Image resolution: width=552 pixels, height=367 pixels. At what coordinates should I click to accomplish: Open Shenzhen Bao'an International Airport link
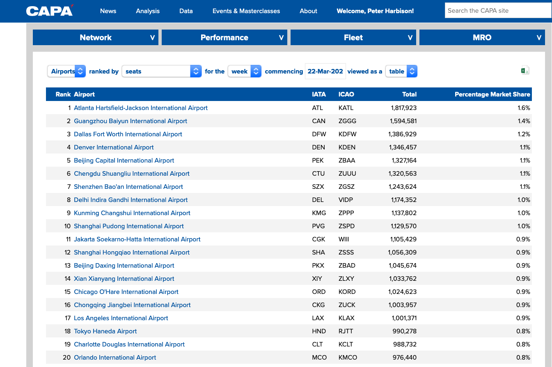[x=128, y=187]
